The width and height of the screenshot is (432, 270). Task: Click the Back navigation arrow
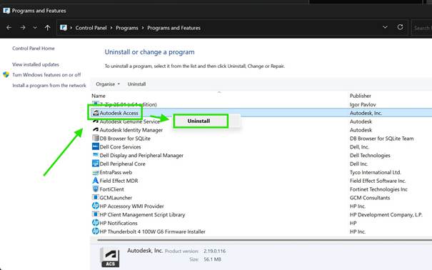[x=9, y=28]
